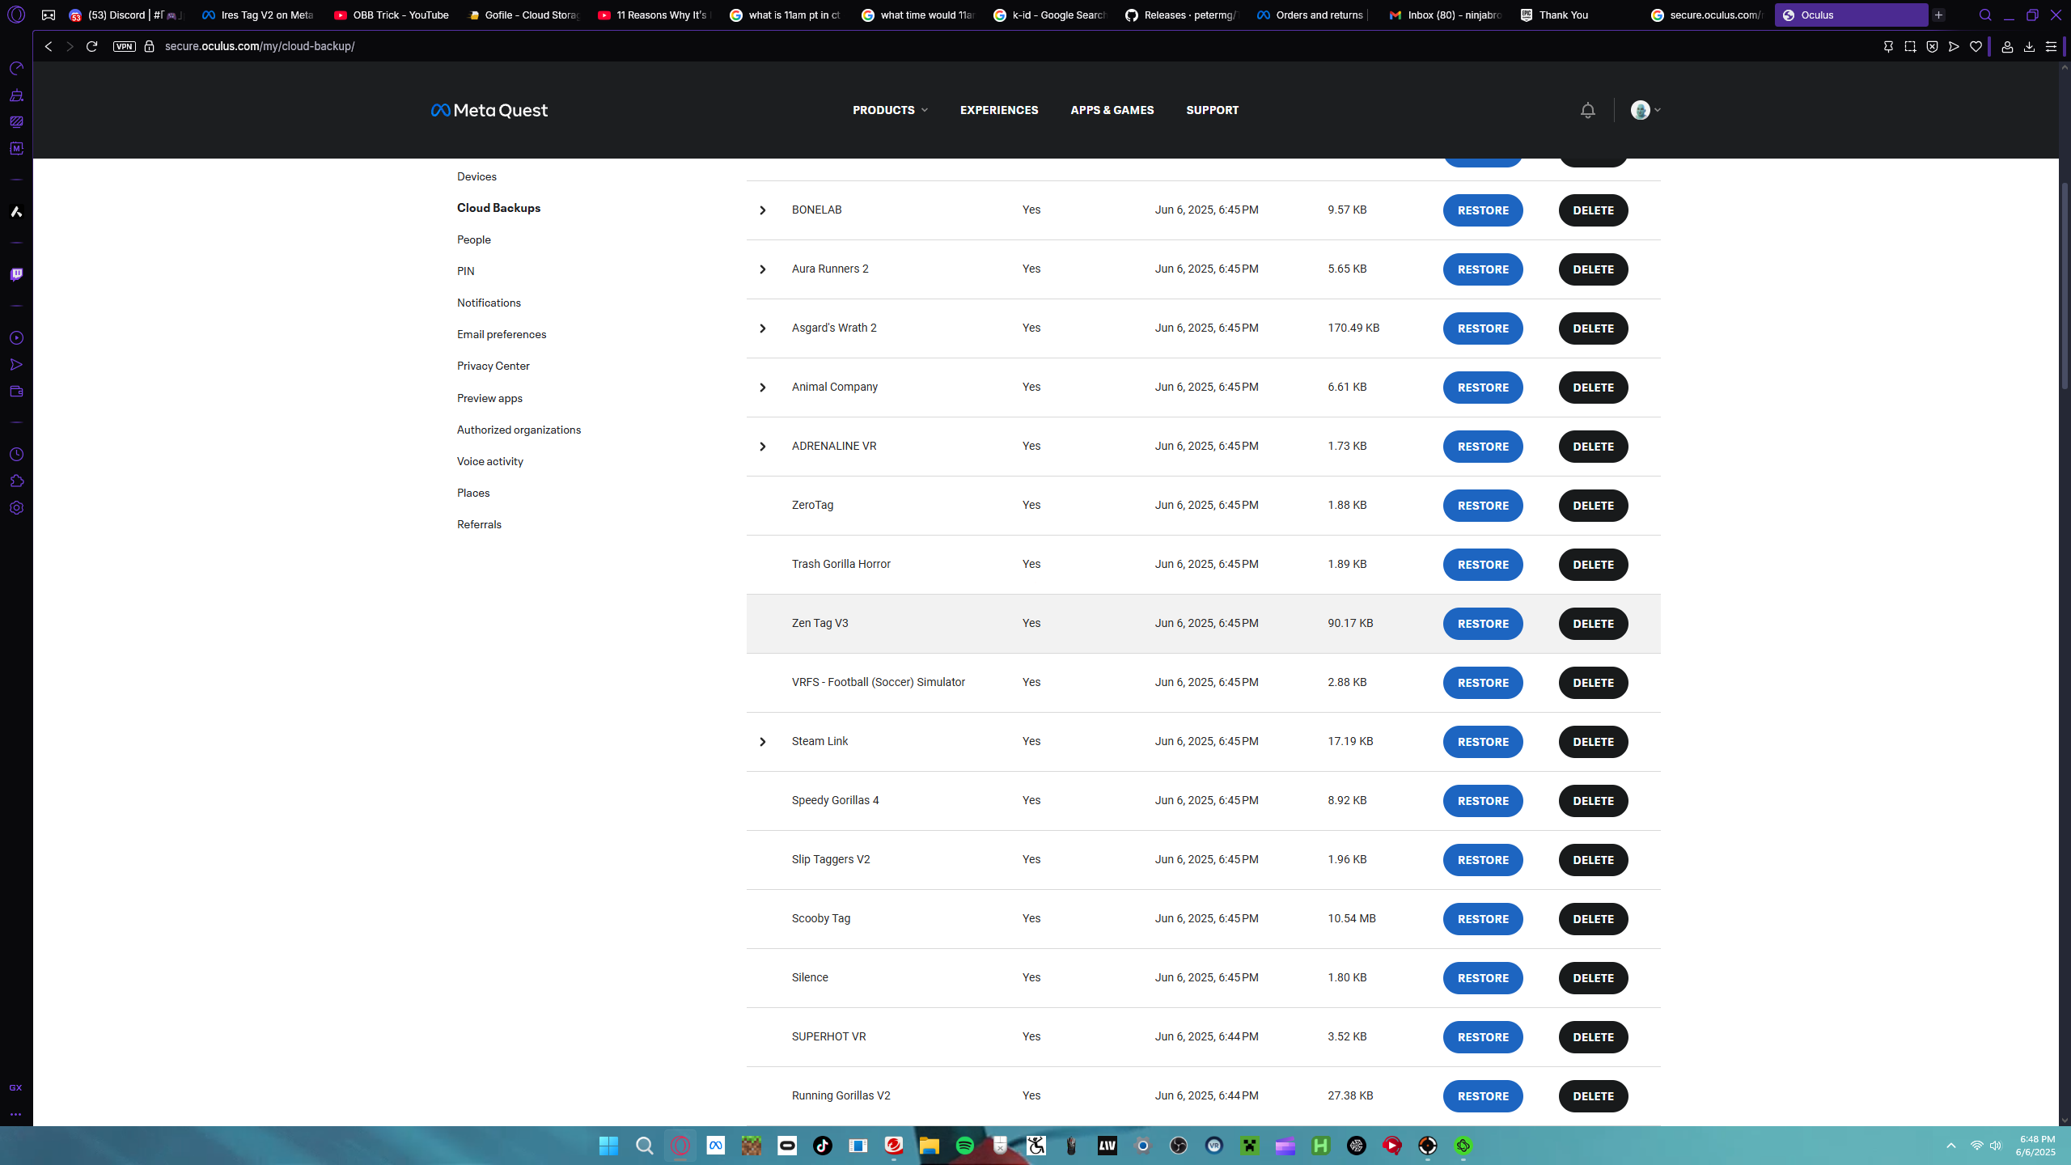Open TikTok from taskbar
Screen dimensions: 2071x1165
pyautogui.click(x=822, y=1146)
